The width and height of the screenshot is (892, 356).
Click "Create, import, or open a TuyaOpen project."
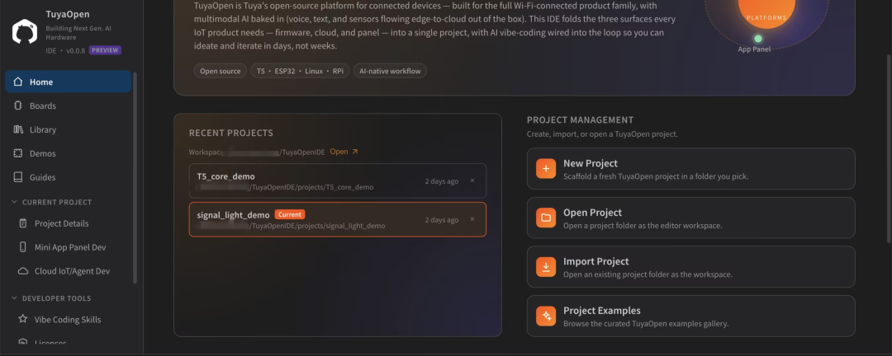click(x=602, y=134)
